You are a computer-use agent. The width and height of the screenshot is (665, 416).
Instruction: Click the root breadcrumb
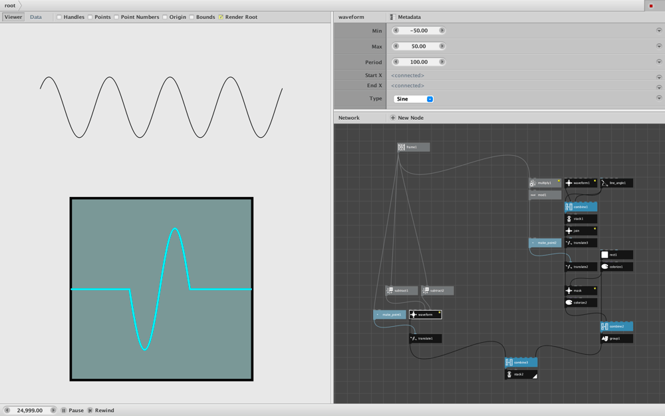(10, 5)
